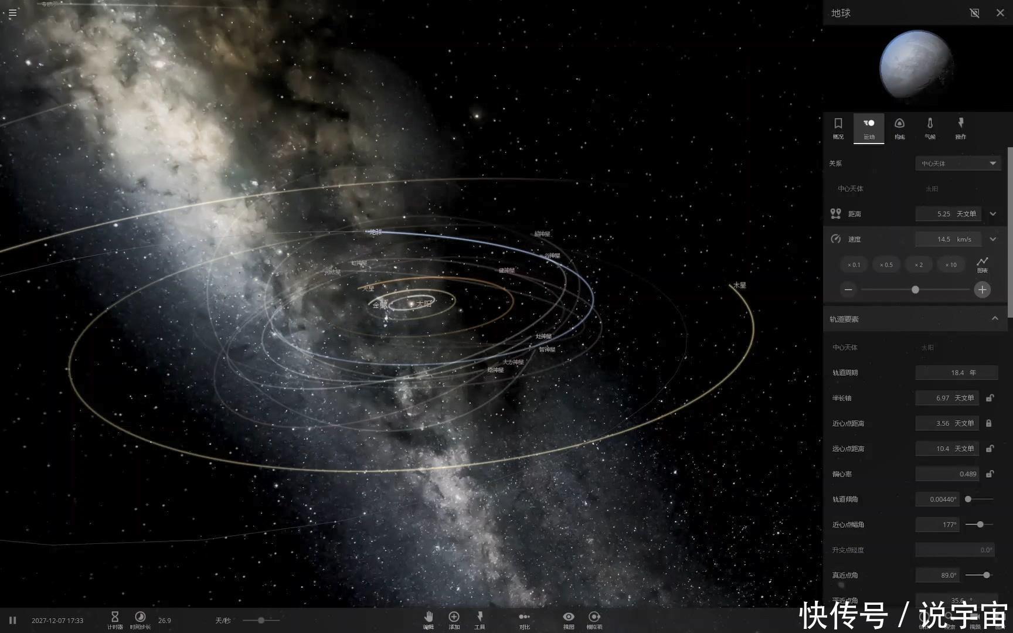Image resolution: width=1013 pixels, height=633 pixels.
Task: Toggle lock on 偏心率 eccentricity
Action: (x=990, y=474)
